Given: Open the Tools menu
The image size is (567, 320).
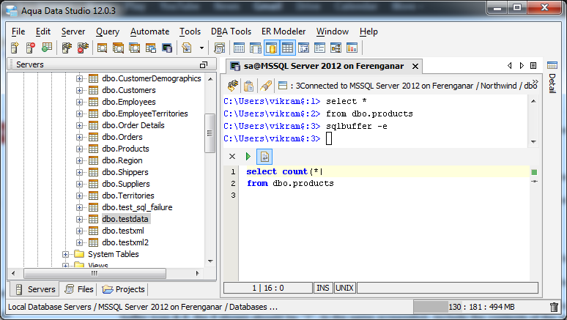Looking at the screenshot, I should click(x=190, y=31).
